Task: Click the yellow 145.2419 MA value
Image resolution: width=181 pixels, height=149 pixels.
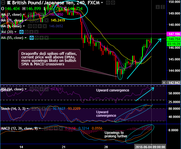Action: click(x=58, y=20)
